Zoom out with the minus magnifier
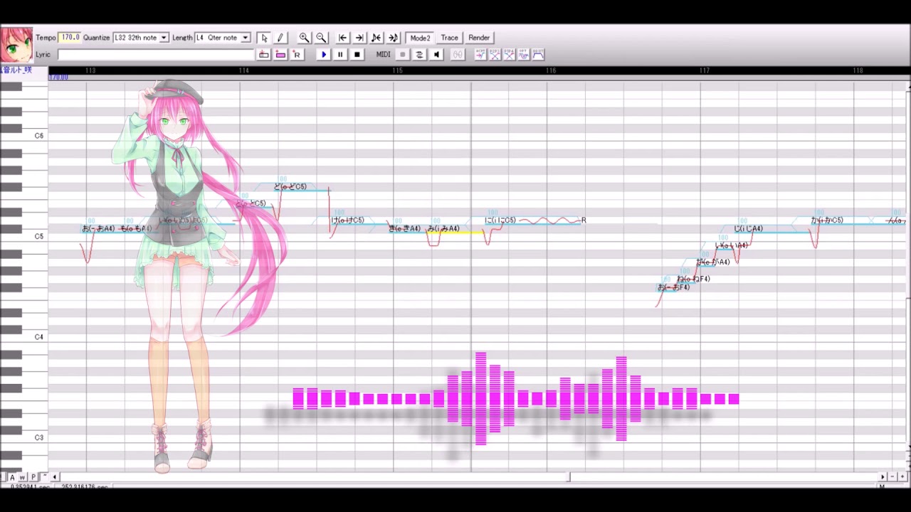Viewport: 911px width, 512px height. click(x=321, y=38)
